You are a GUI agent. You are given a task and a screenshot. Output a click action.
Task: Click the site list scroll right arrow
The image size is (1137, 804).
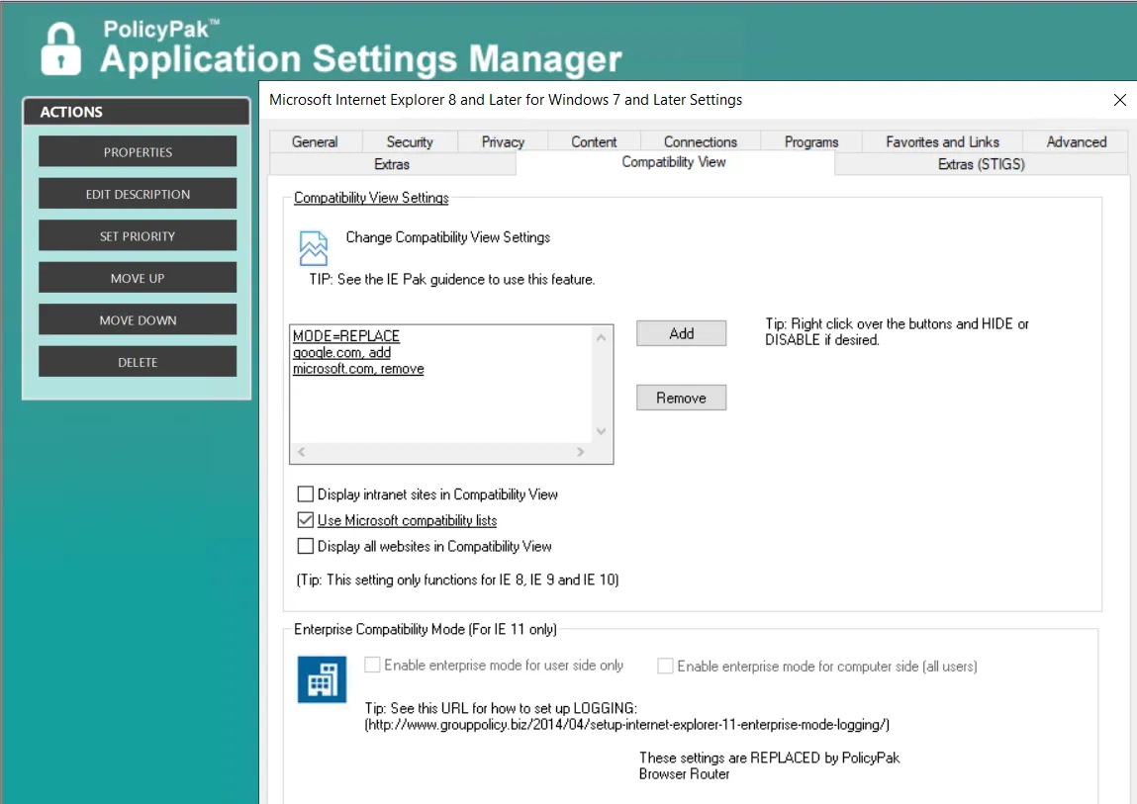tap(580, 452)
